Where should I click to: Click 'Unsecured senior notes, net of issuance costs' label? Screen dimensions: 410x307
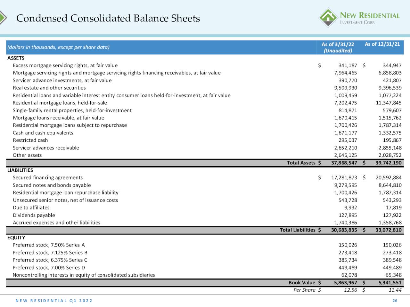(x=65, y=200)
